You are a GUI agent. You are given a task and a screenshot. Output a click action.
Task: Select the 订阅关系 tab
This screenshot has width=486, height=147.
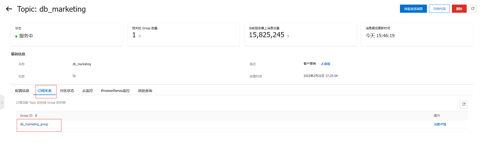click(45, 91)
